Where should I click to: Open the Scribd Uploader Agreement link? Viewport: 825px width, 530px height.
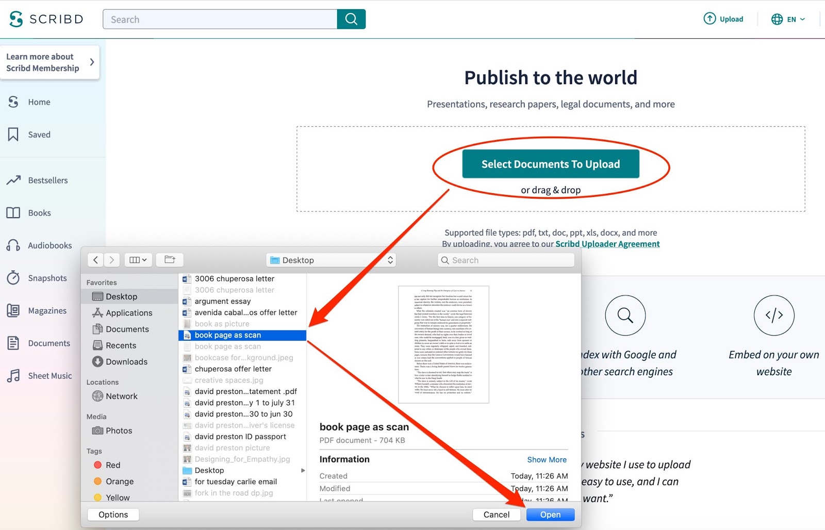(607, 244)
